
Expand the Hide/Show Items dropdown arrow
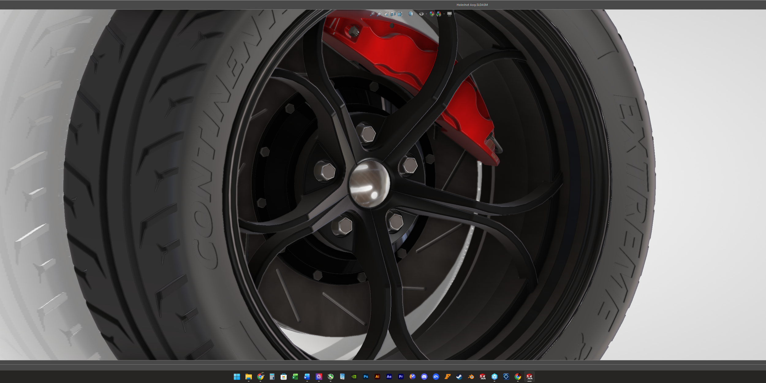[426, 14]
